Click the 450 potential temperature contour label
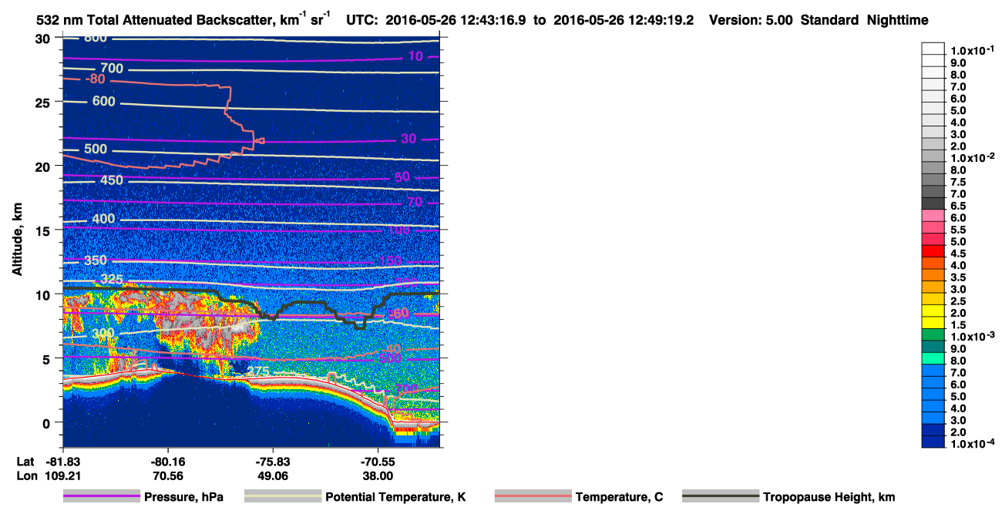Screen dimensions: 1002x514 coord(112,180)
